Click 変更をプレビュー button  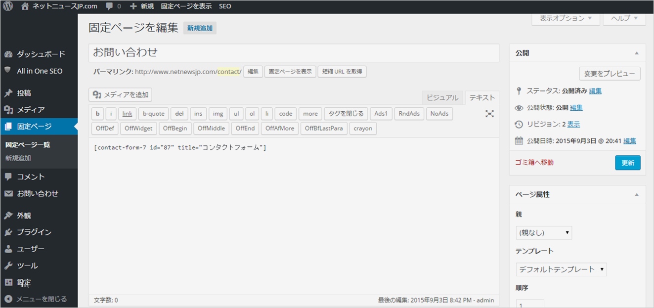(610, 74)
